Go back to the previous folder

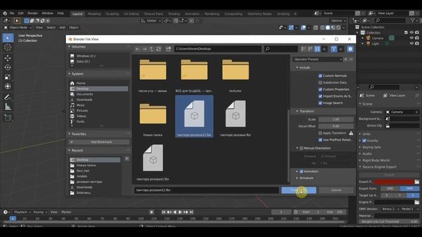(x=138, y=49)
